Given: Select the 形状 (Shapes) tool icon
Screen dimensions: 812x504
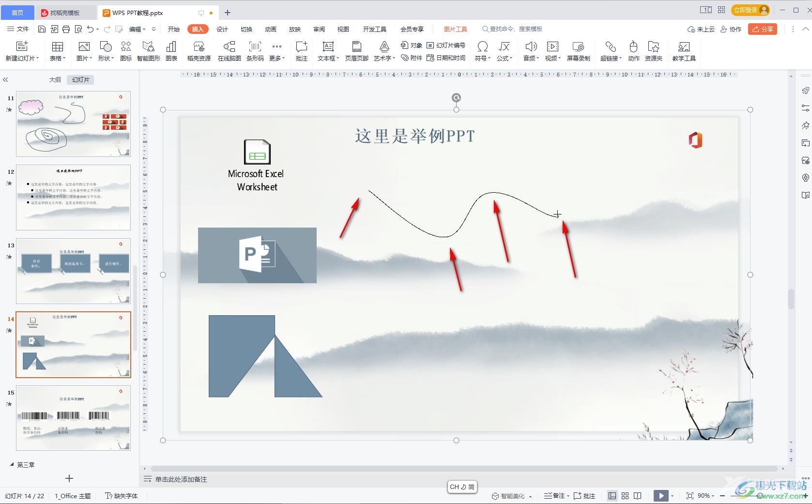Looking at the screenshot, I should 105,46.
